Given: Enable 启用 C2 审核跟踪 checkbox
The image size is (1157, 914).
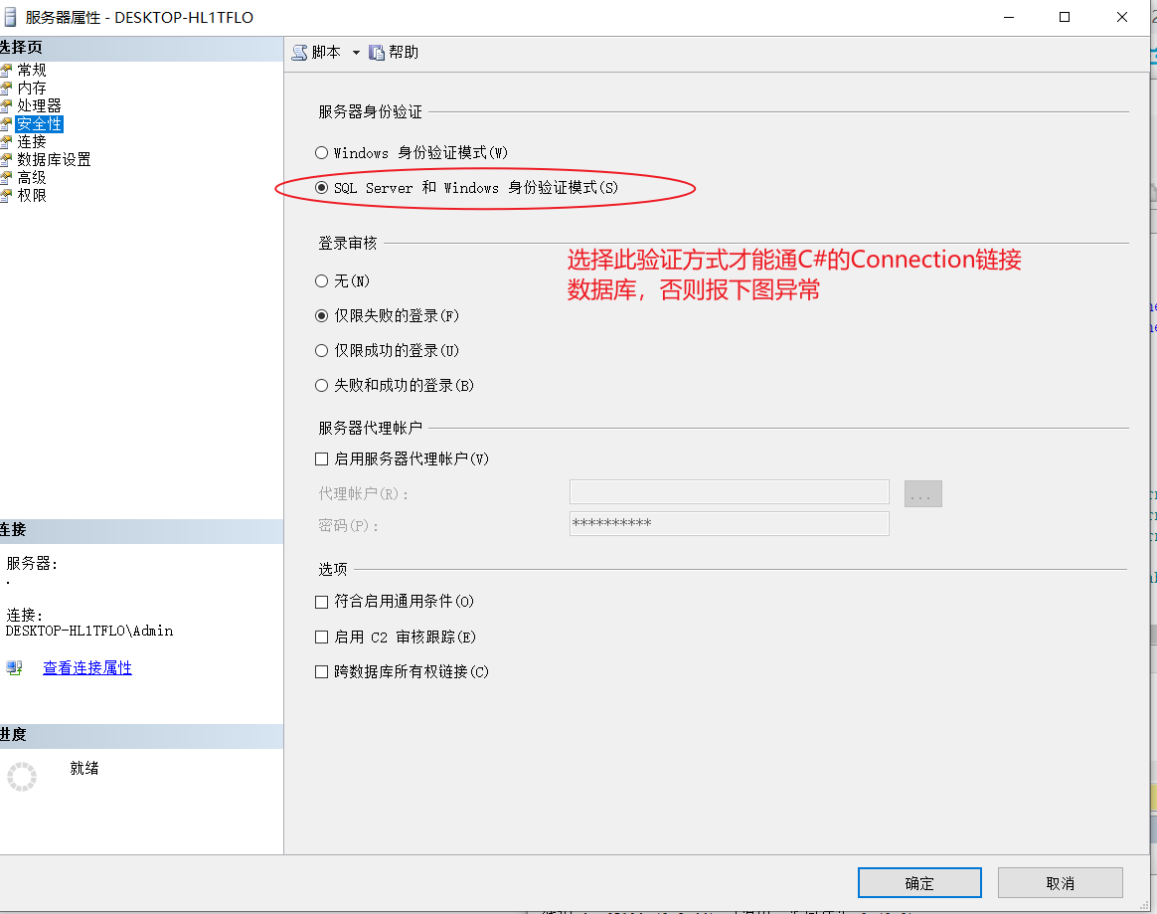Looking at the screenshot, I should (321, 638).
